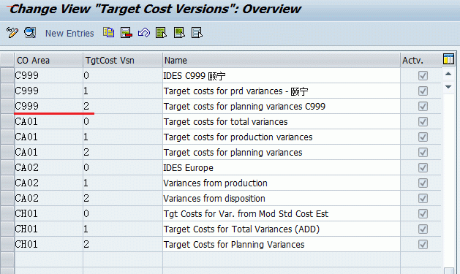Click name 'Target costs for production variances'
Screen dimensions: 460x274
point(281,137)
